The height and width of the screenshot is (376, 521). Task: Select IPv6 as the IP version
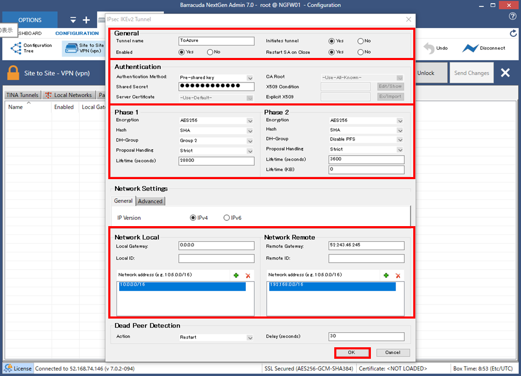point(226,218)
